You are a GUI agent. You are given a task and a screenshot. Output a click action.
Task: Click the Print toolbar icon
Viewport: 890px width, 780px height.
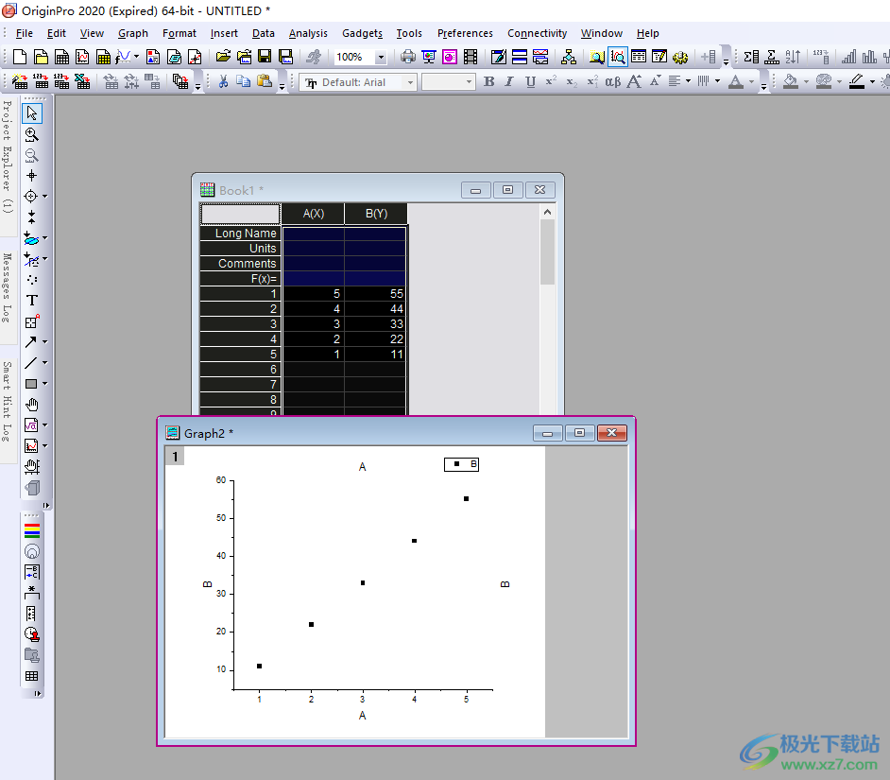pyautogui.click(x=407, y=58)
